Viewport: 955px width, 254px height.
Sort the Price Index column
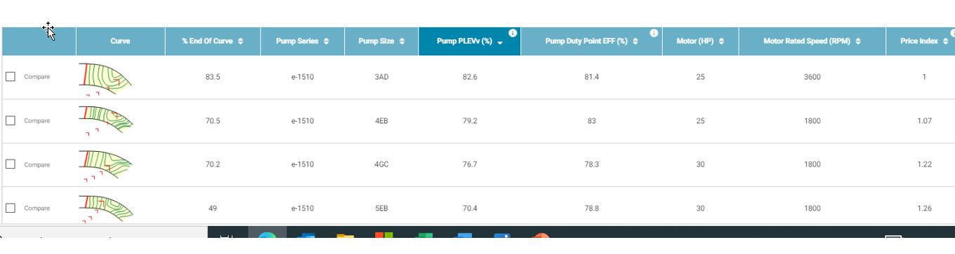pos(946,41)
